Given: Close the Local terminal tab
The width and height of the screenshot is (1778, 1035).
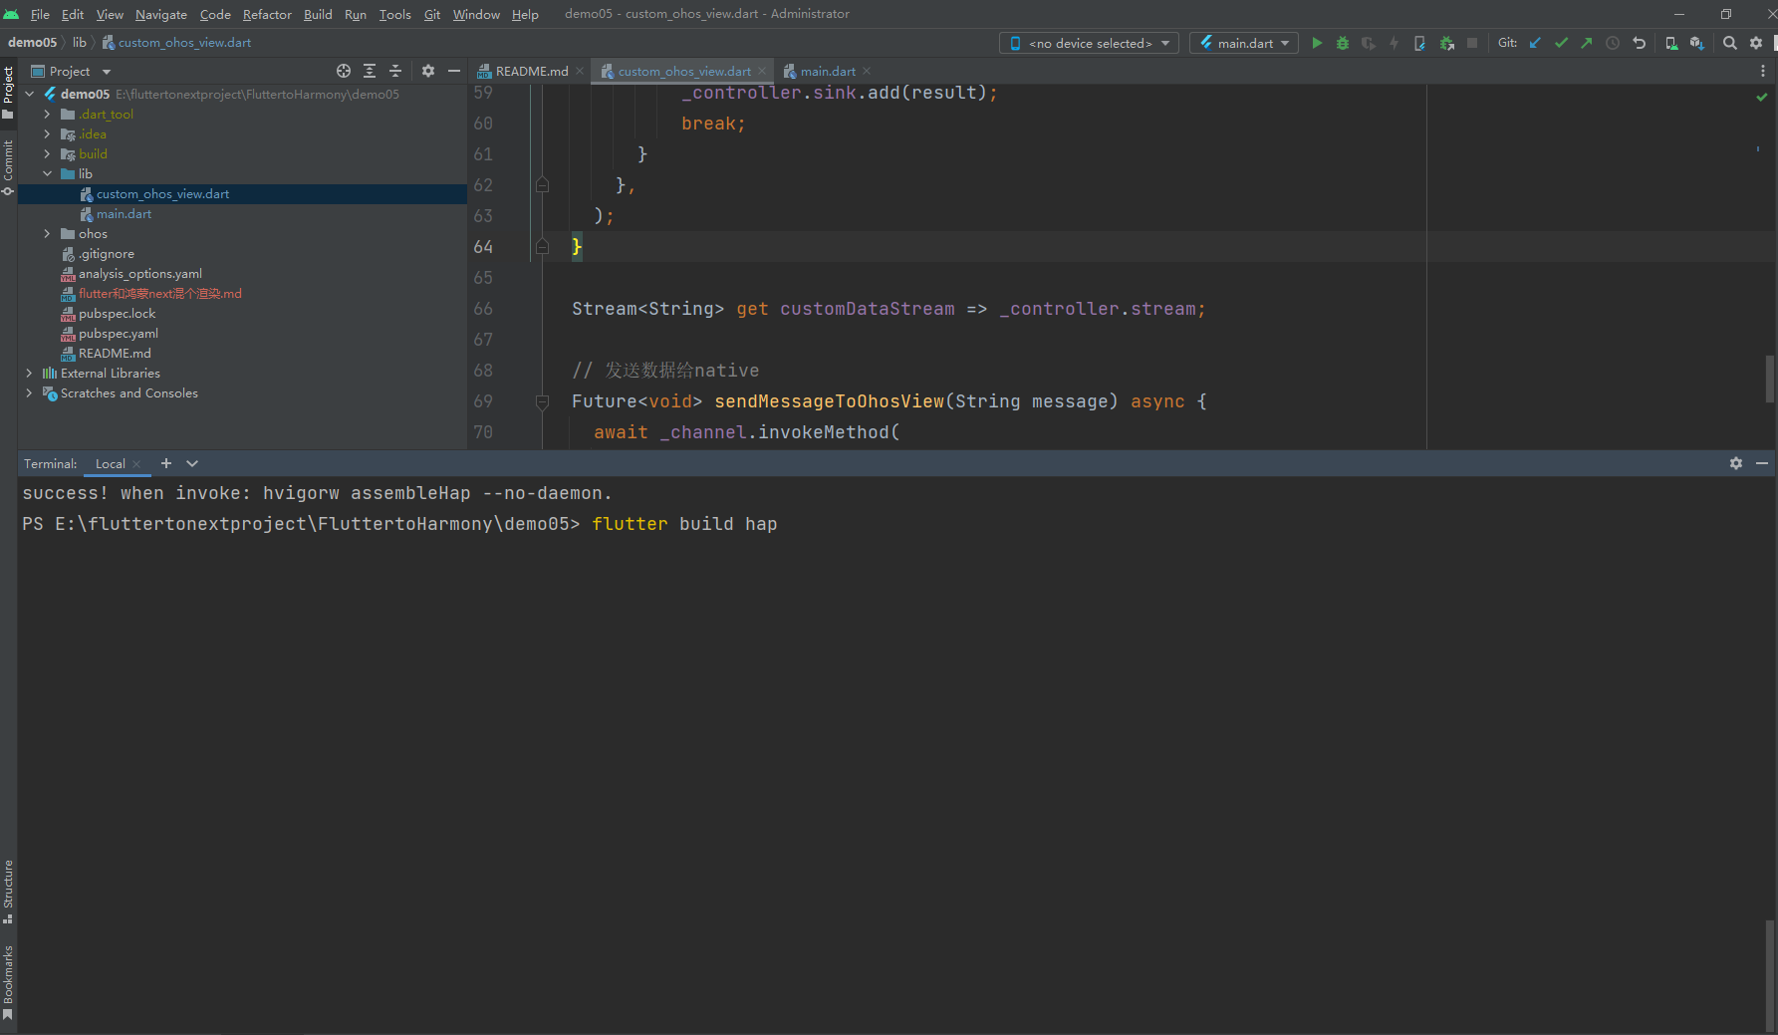Looking at the screenshot, I should (136, 463).
